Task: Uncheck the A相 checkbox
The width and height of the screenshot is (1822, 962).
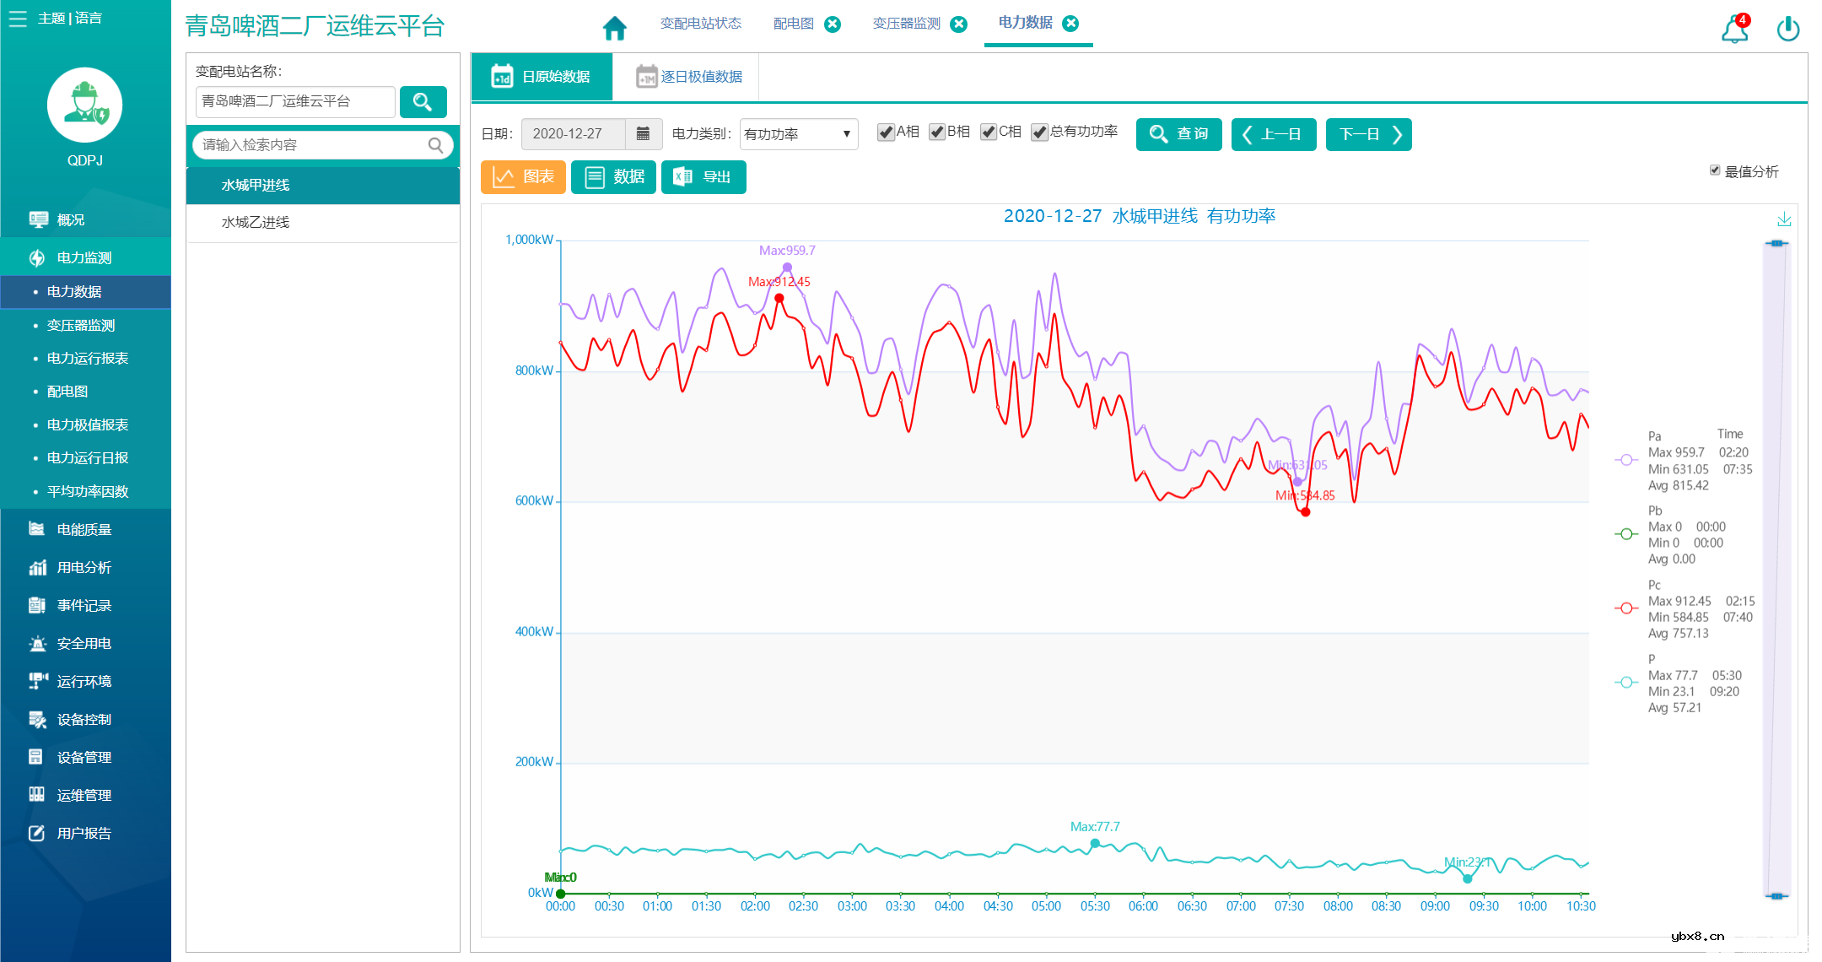Action: (x=886, y=132)
